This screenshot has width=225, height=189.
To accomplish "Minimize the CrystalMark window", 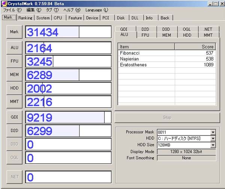I will [210, 4].
